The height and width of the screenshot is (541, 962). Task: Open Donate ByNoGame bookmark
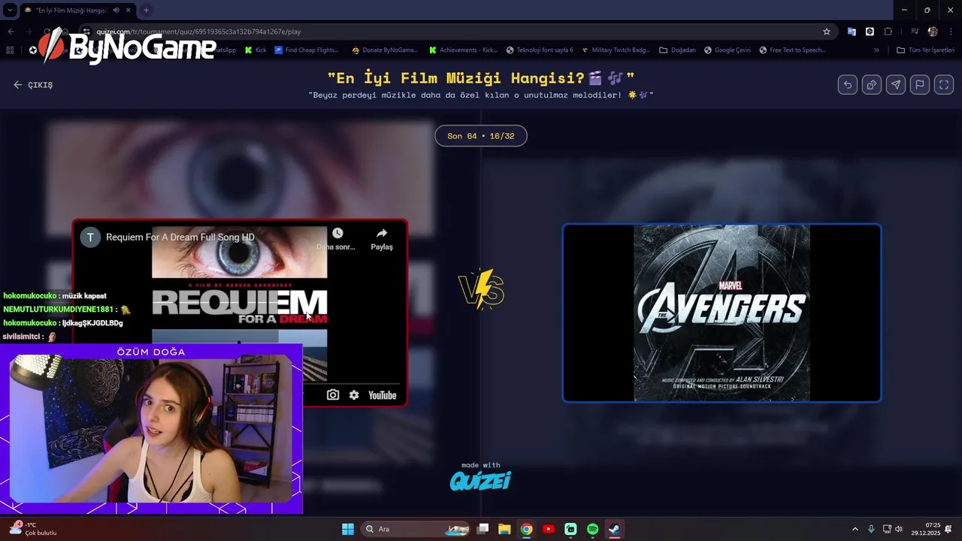pos(385,50)
